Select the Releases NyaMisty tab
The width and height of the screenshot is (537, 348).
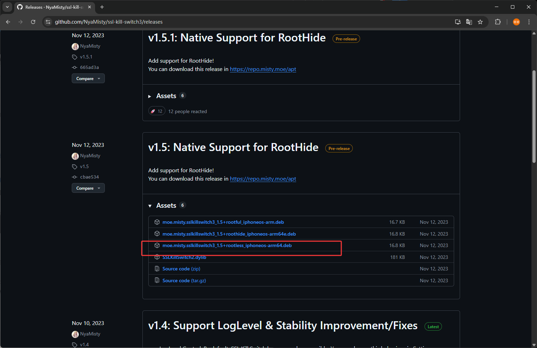pos(54,7)
